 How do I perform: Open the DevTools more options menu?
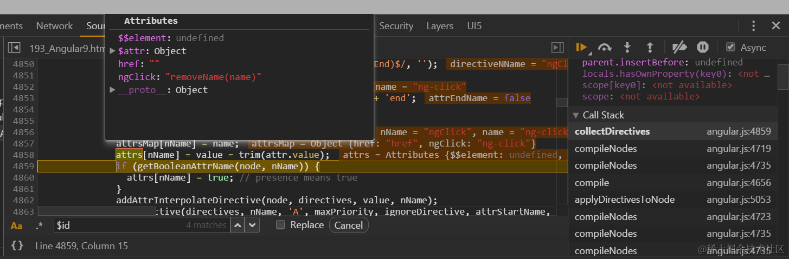point(753,26)
